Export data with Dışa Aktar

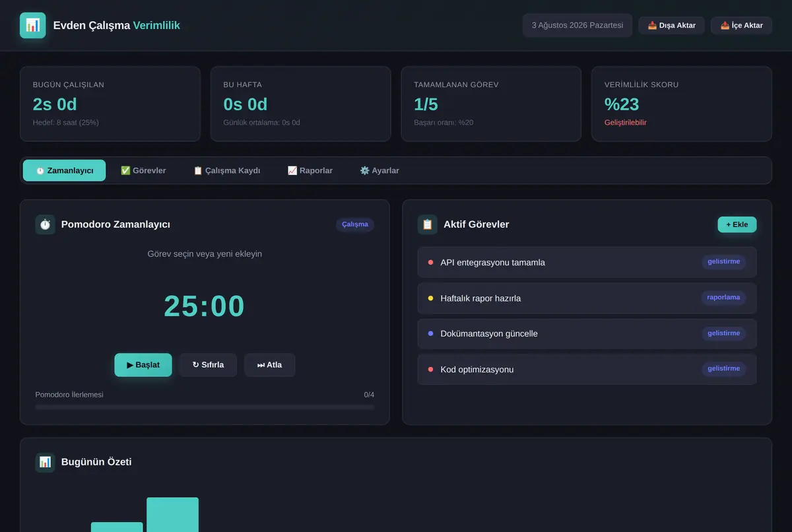tap(672, 25)
